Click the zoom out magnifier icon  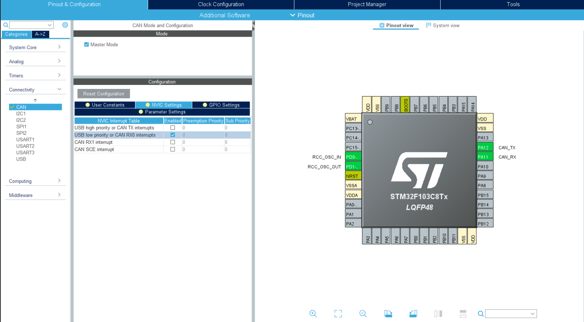pos(363,314)
